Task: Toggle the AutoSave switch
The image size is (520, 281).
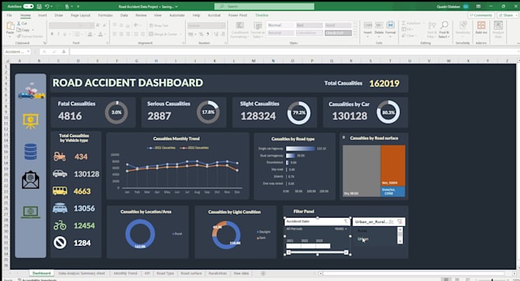Action: [28, 6]
